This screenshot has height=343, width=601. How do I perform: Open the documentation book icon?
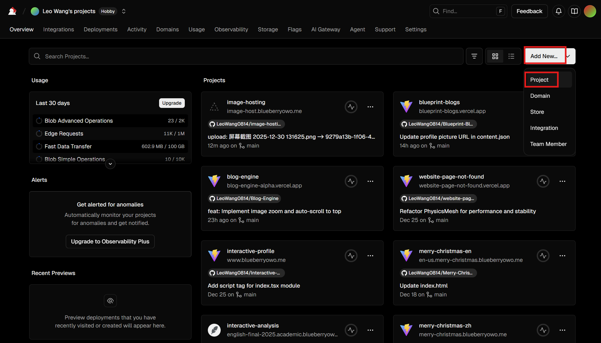574,11
